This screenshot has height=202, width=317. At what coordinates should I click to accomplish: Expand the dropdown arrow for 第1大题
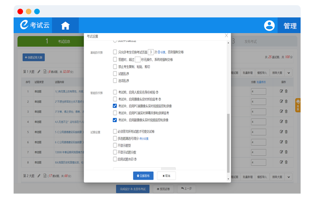pyautogui.click(x=289, y=73)
